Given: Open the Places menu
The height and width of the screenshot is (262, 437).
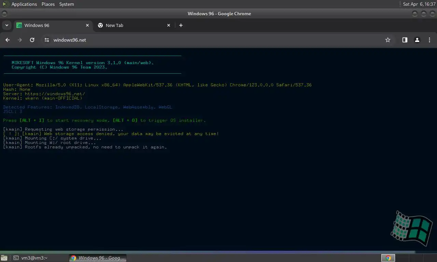Looking at the screenshot, I should coord(48,4).
